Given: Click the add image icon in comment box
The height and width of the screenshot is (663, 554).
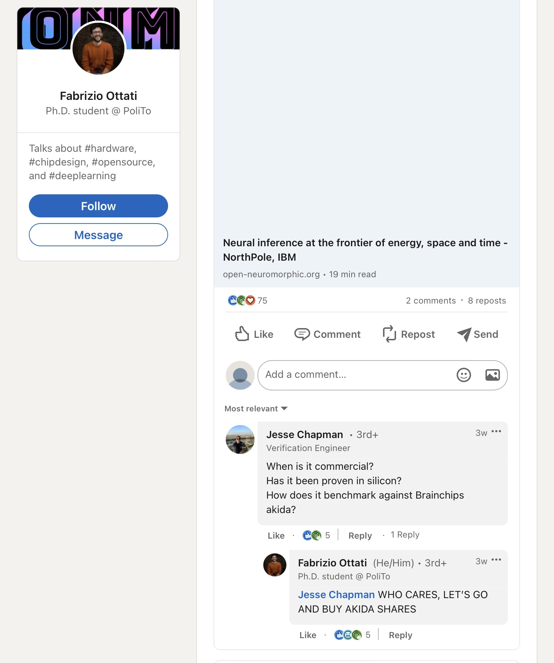Looking at the screenshot, I should point(492,375).
